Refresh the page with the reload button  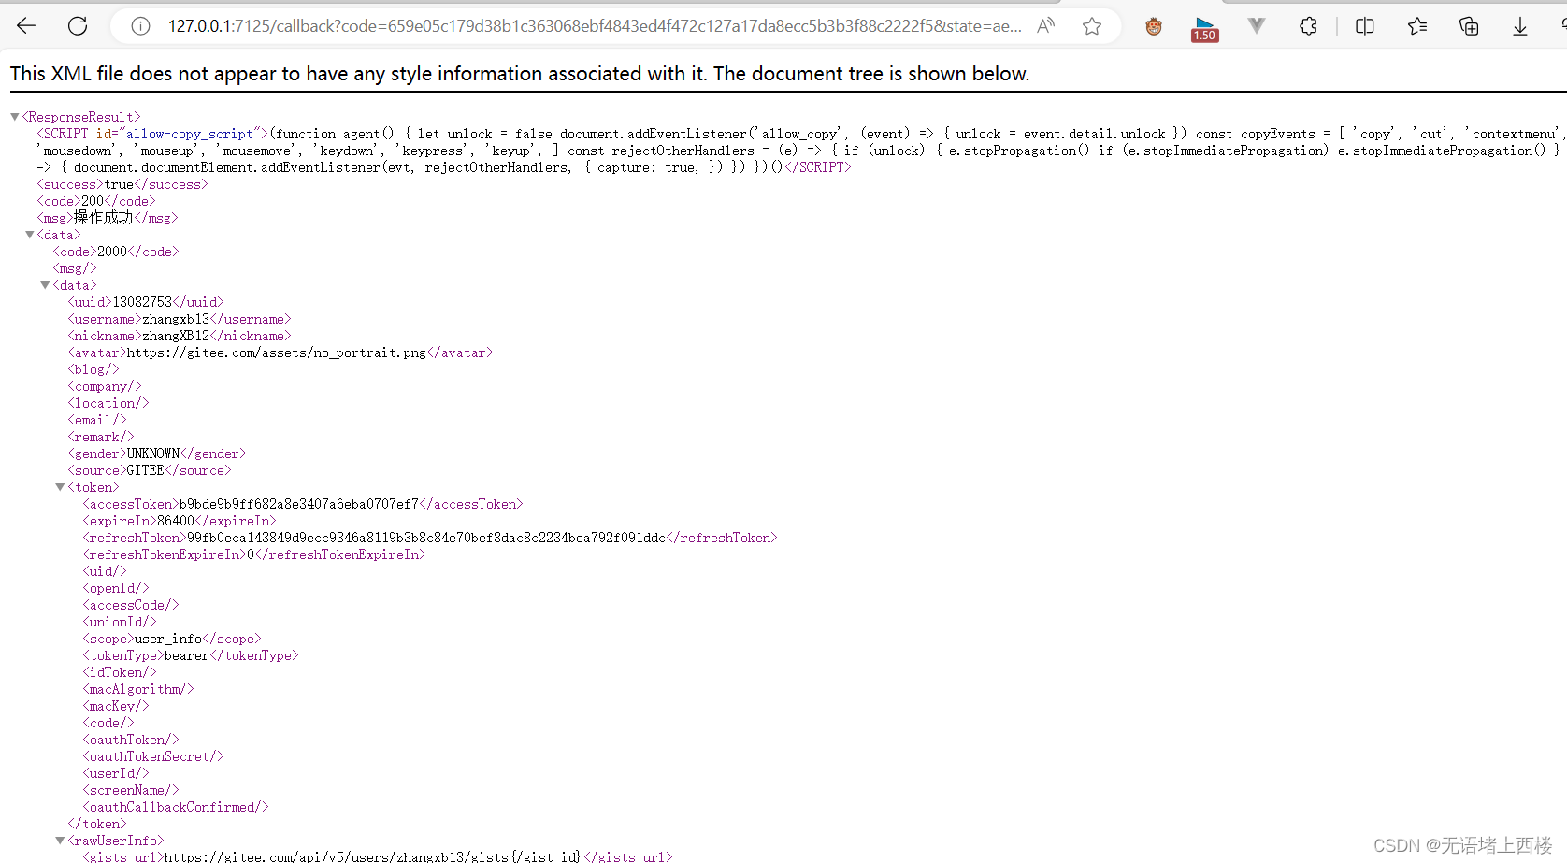(x=78, y=25)
